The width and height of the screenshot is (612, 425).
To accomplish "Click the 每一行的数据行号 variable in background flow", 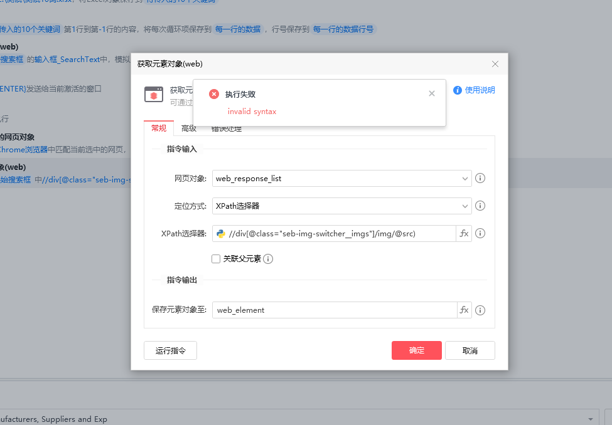I will [343, 29].
